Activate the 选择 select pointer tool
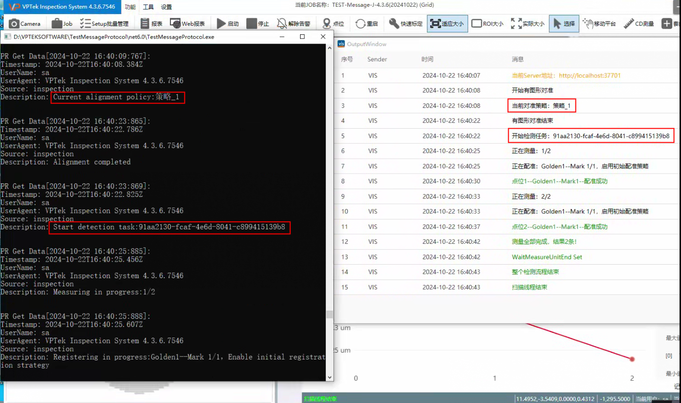The width and height of the screenshot is (681, 403). pyautogui.click(x=564, y=23)
